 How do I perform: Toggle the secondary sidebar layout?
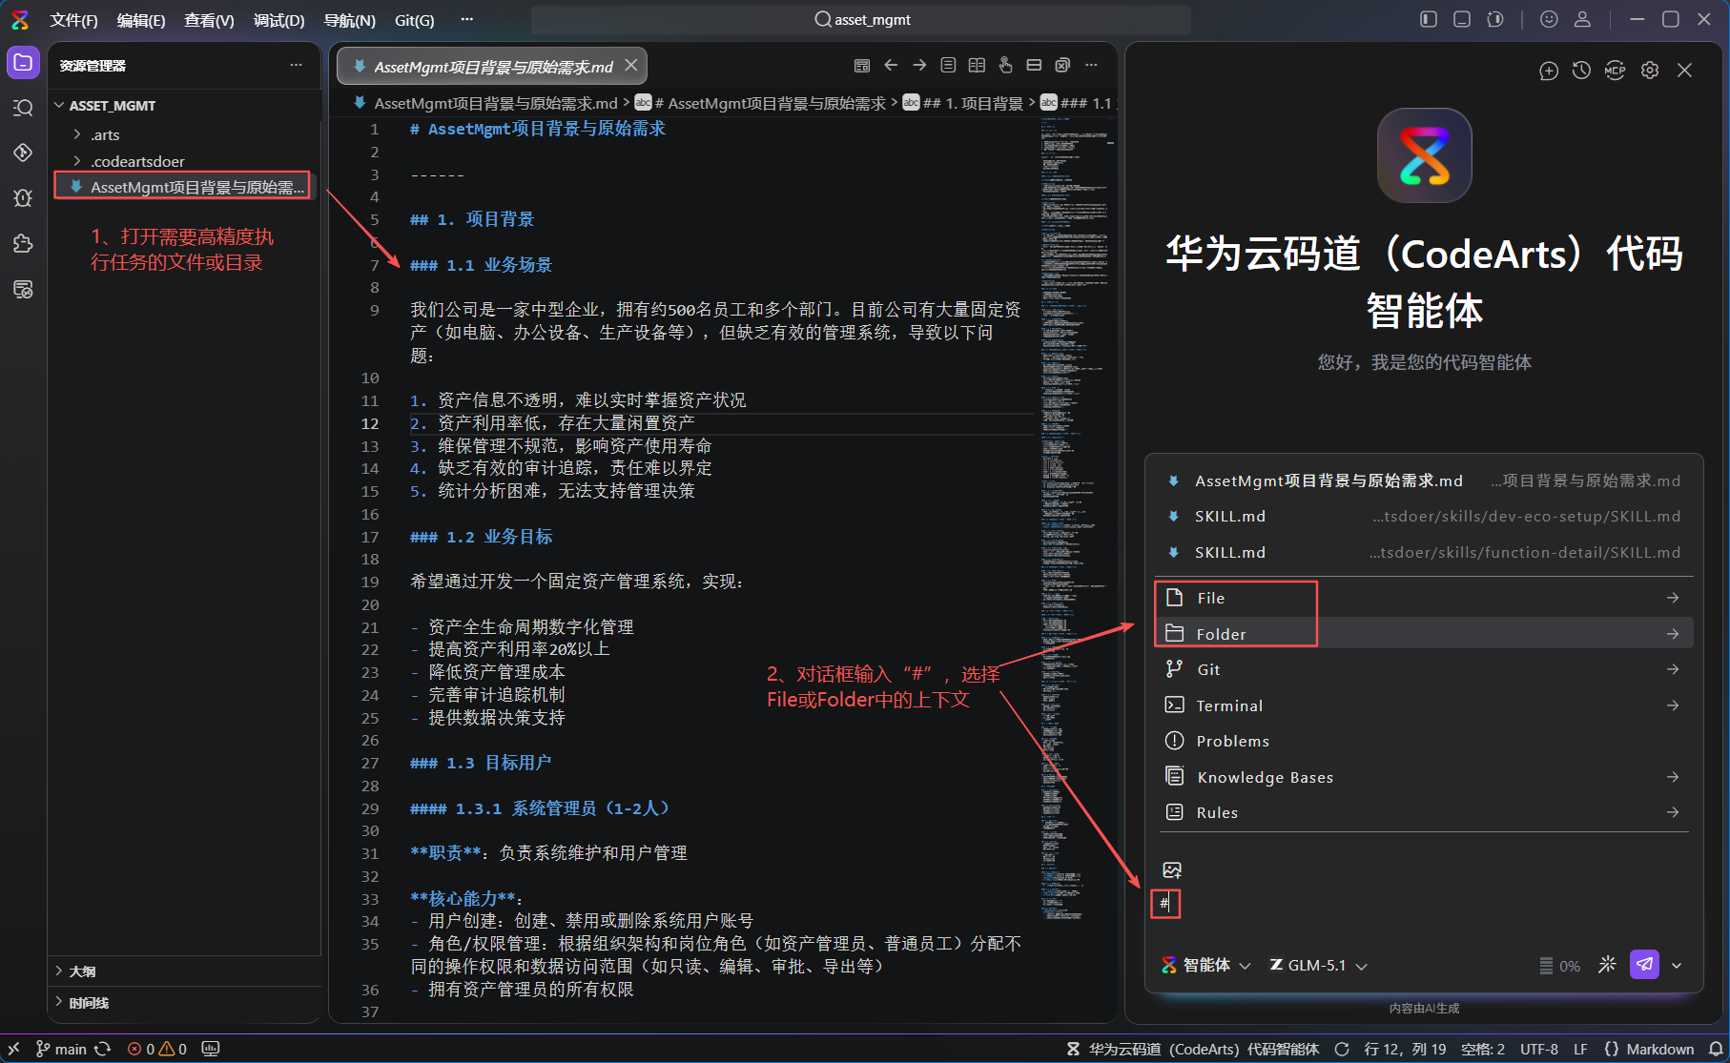tap(1495, 19)
